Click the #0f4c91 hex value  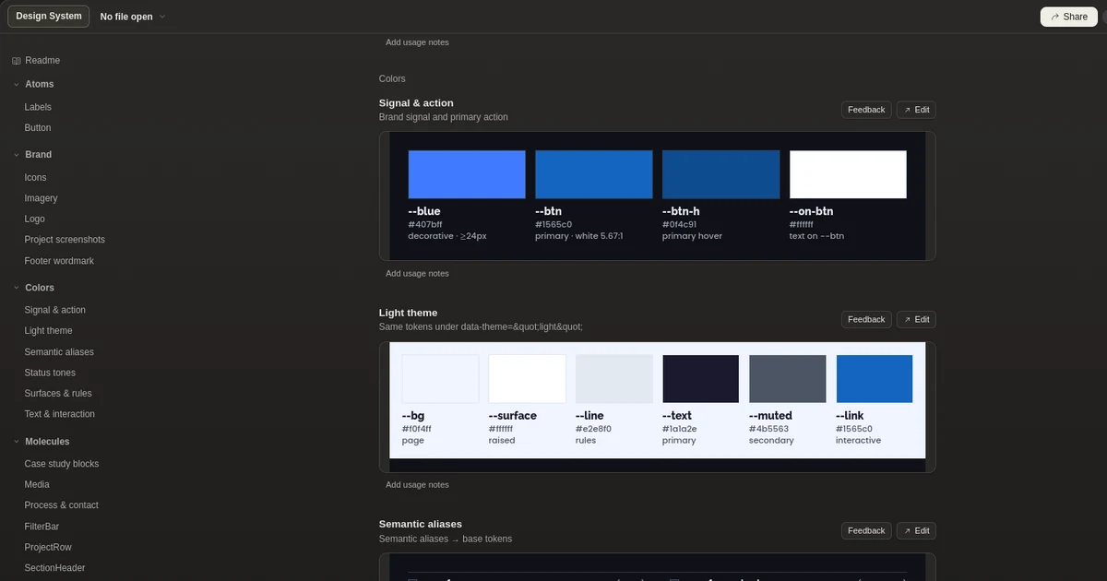[x=679, y=224]
